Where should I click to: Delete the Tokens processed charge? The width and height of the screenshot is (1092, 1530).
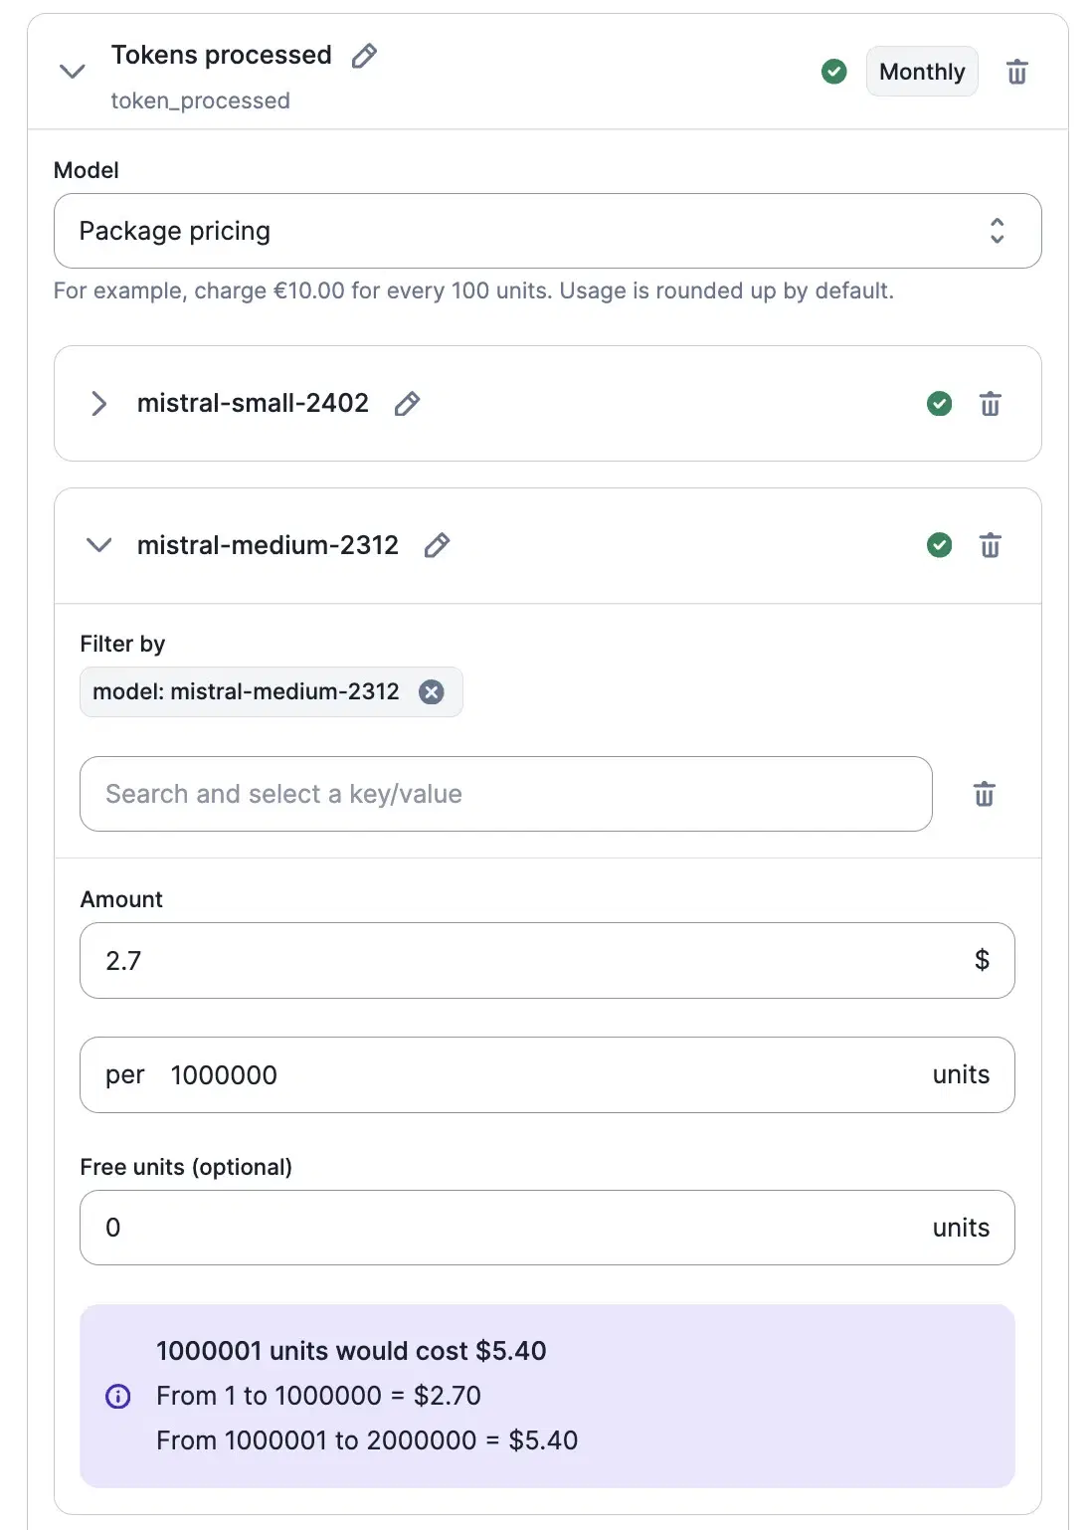point(1016,72)
